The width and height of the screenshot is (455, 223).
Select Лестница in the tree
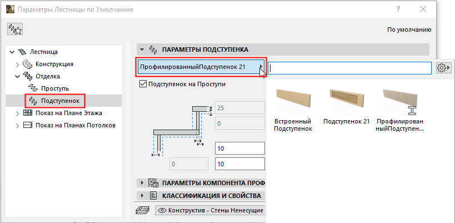point(43,52)
